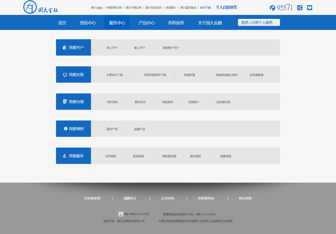
Task: Open 我的营业部 link
Action: coord(169,156)
